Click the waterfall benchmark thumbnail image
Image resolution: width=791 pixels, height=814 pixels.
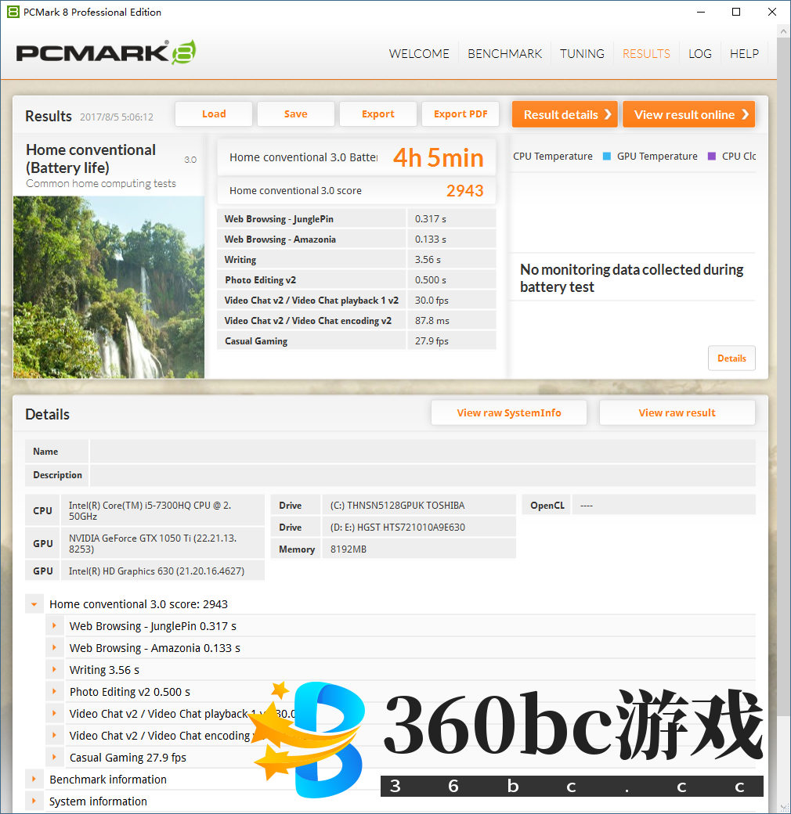pyautogui.click(x=109, y=287)
